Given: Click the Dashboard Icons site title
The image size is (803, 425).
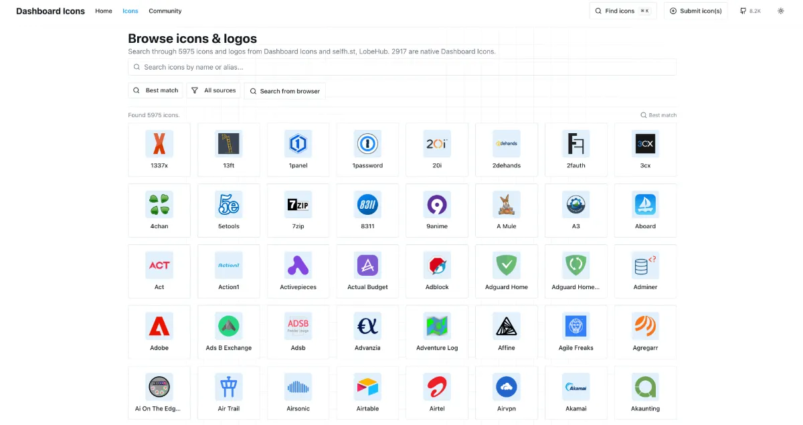Looking at the screenshot, I should point(51,11).
